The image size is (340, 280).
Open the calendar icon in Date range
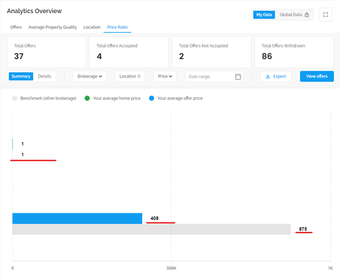tap(238, 77)
